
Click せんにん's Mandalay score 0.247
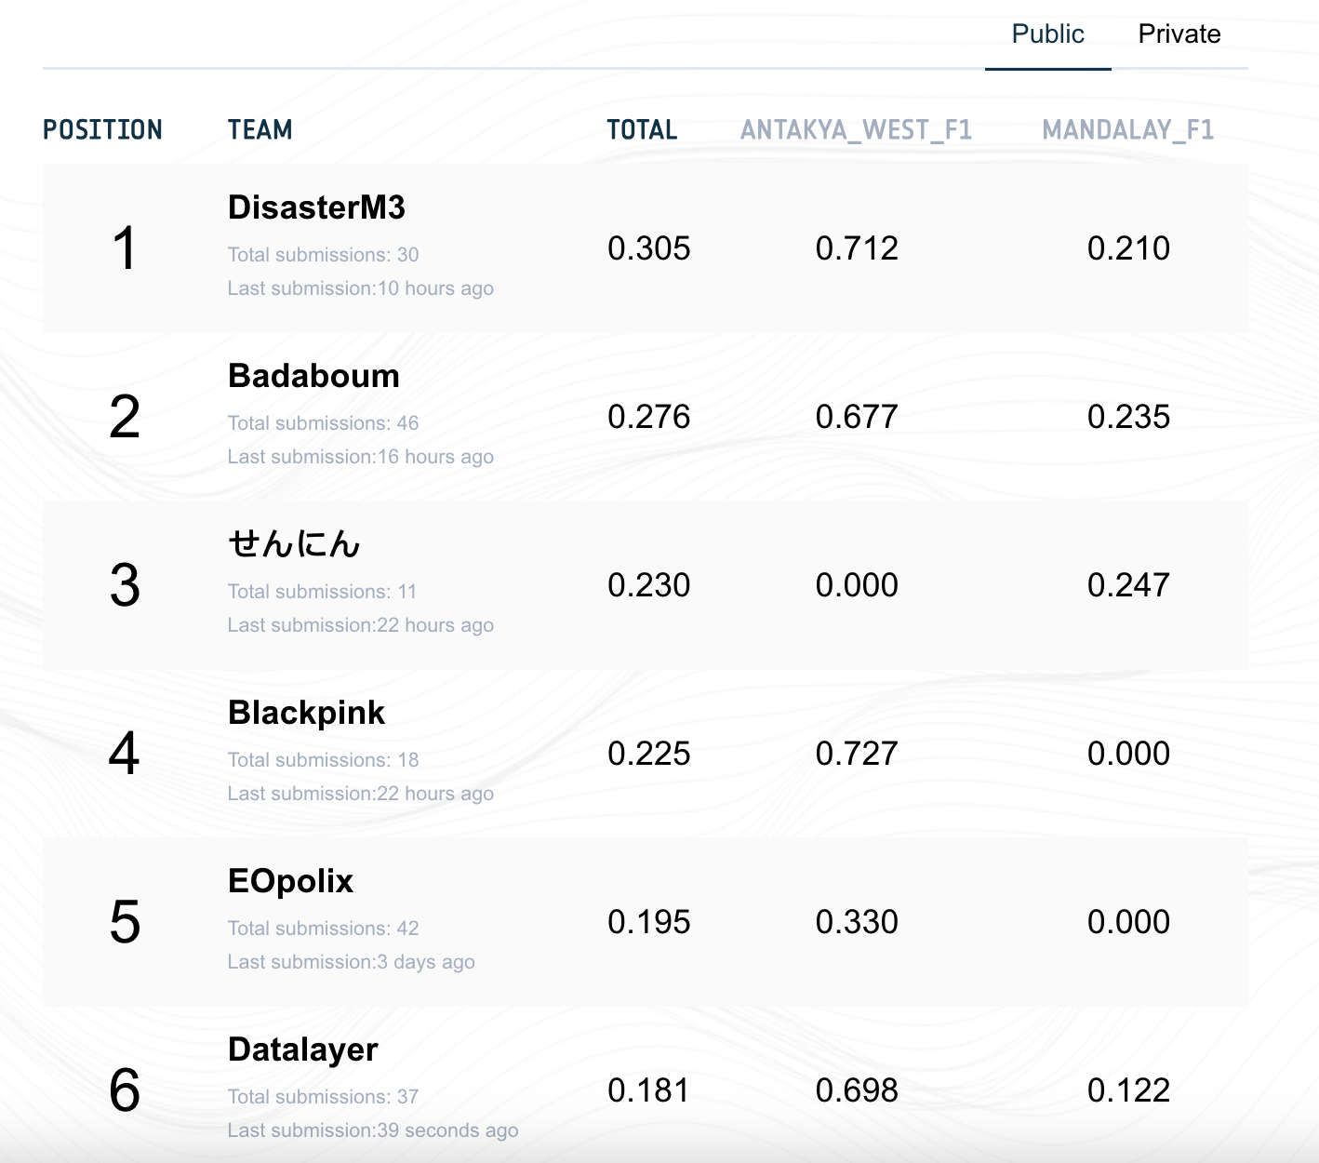[x=1128, y=585]
